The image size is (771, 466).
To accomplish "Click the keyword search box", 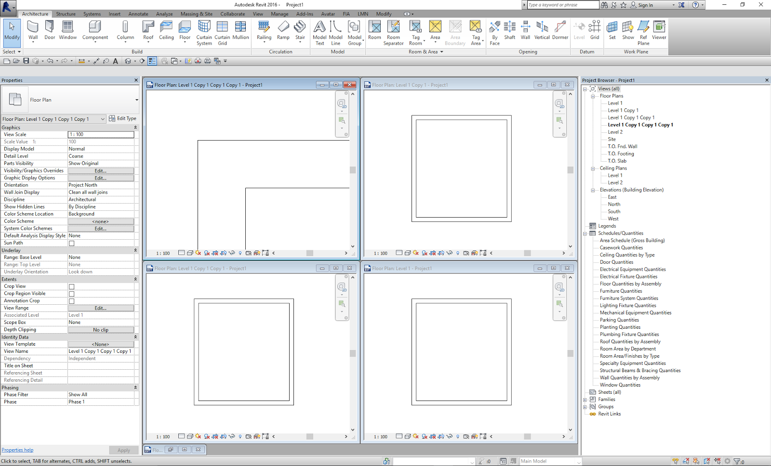I will click(563, 5).
